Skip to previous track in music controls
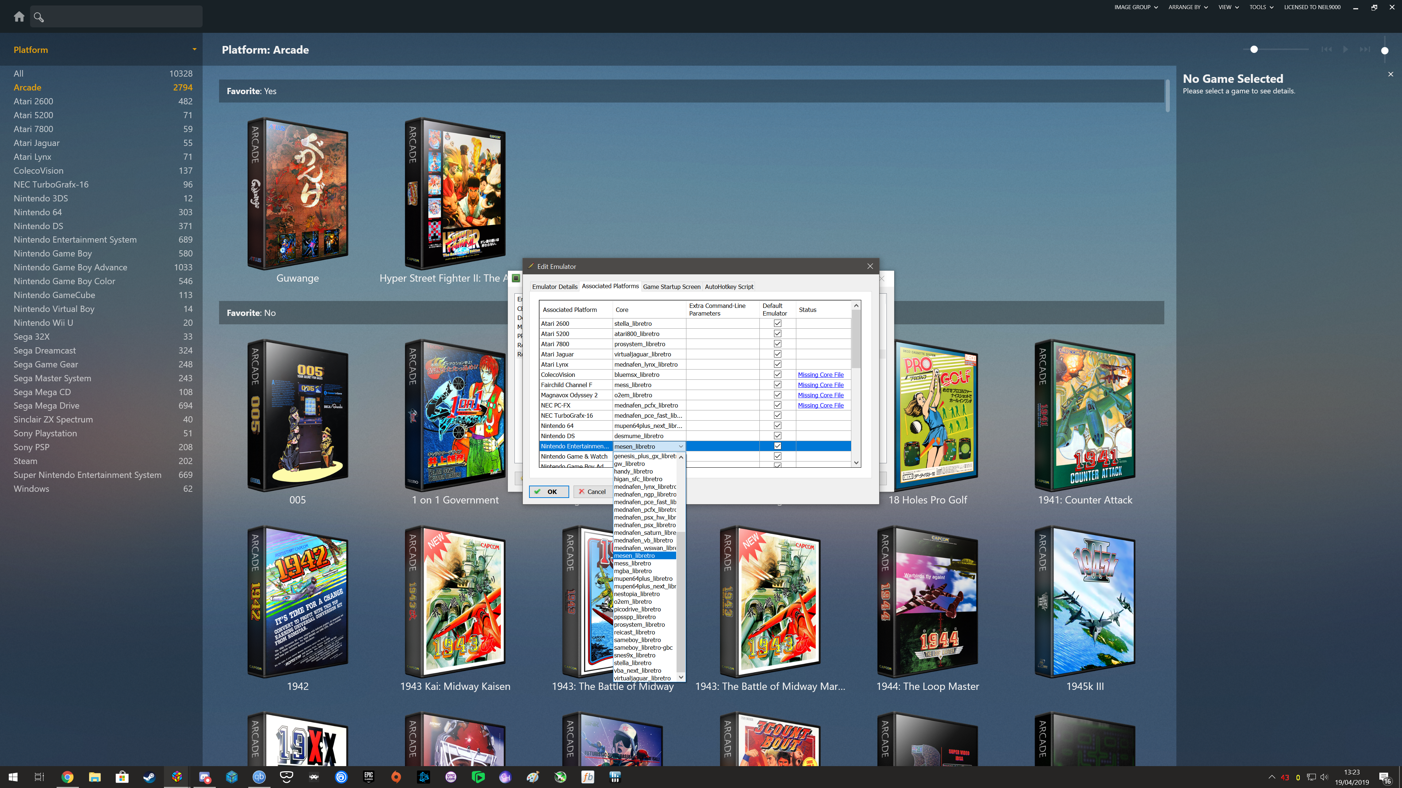The image size is (1402, 788). [x=1326, y=50]
